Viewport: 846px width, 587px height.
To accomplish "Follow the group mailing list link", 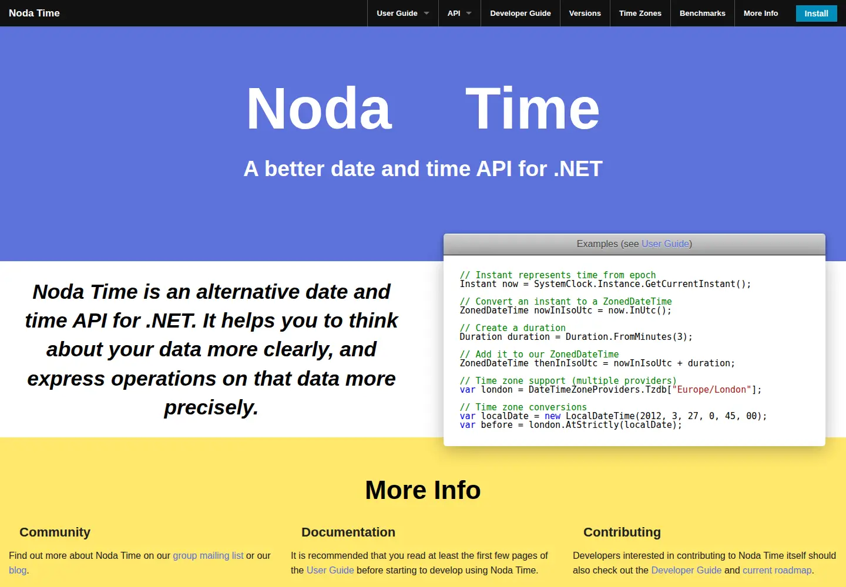I will (208, 555).
